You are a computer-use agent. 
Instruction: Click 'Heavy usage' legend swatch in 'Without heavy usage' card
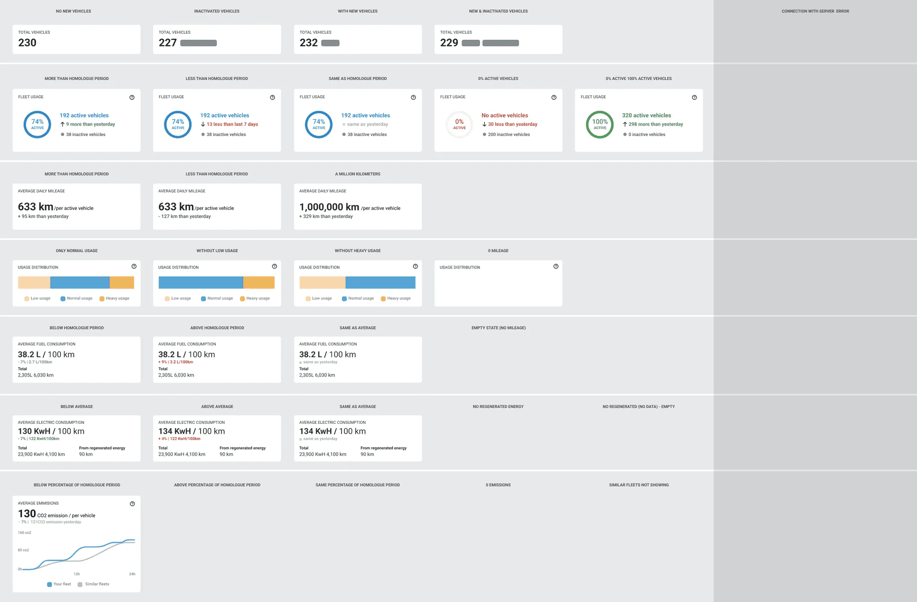[383, 299]
